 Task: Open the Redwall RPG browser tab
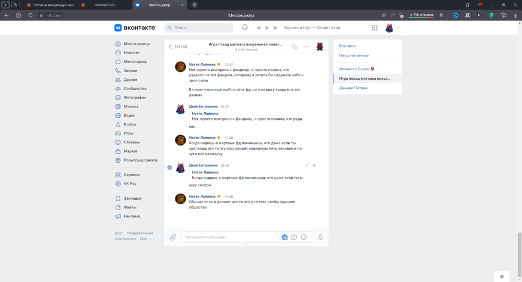[105, 5]
